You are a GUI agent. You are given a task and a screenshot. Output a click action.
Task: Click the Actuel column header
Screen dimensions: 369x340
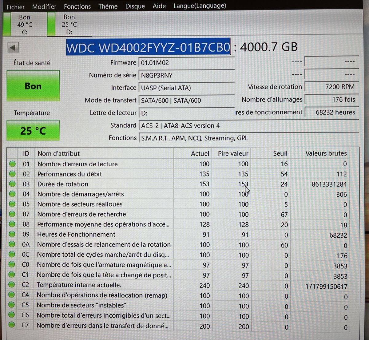coord(193,153)
